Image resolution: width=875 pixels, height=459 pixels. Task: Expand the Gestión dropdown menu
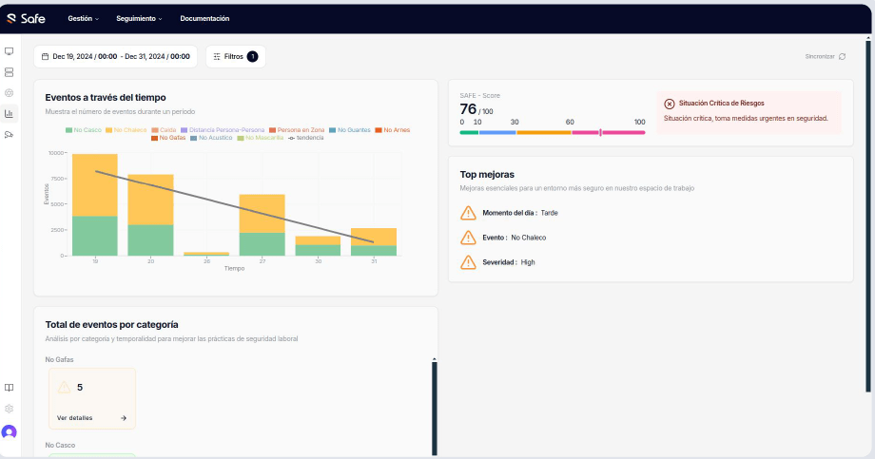tap(84, 18)
